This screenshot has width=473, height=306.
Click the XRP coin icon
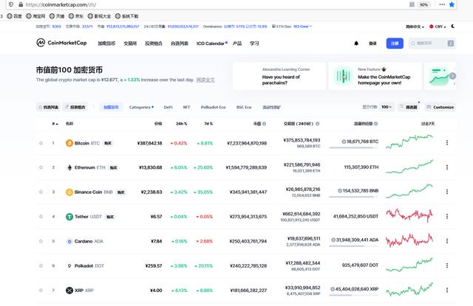pos(69,290)
